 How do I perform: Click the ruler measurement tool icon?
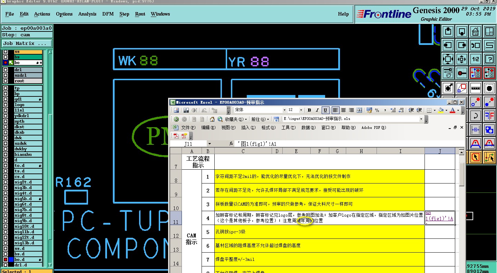[476, 88]
